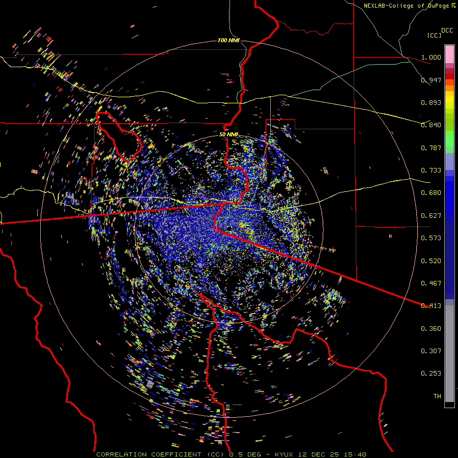Select the 0.947 scale value
Screen dimensions: 458x458
[431, 80]
